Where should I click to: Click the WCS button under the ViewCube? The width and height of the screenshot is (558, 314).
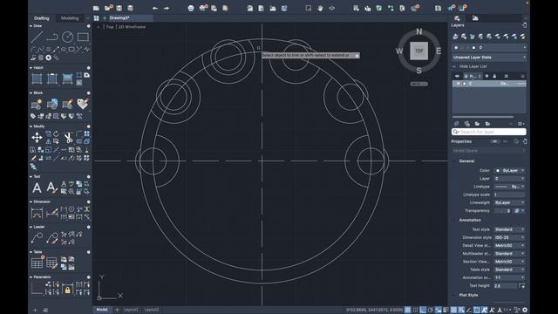(418, 84)
